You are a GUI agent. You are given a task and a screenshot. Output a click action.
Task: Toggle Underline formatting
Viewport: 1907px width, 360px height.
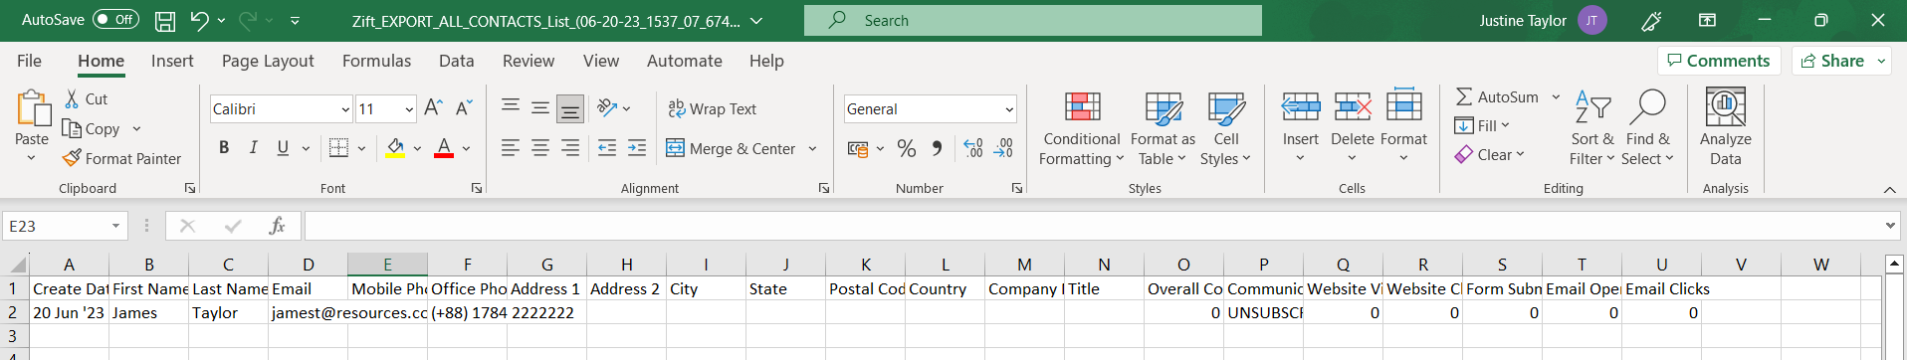[283, 148]
